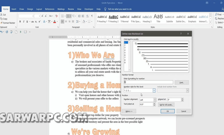Image resolution: width=224 pixels, height=135 pixels.
Task: Apply paragraph Shading fill color
Action: pos(84,22)
